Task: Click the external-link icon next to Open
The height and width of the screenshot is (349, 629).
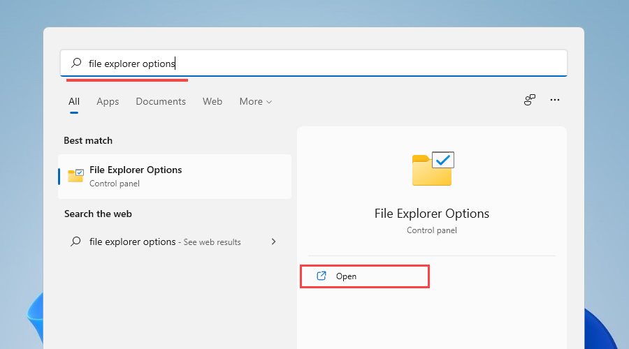Action: pyautogui.click(x=321, y=276)
